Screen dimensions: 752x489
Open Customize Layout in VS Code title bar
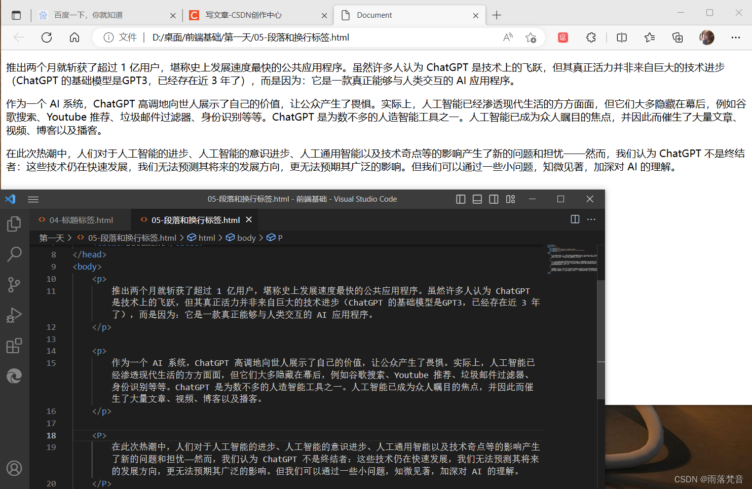pos(510,199)
